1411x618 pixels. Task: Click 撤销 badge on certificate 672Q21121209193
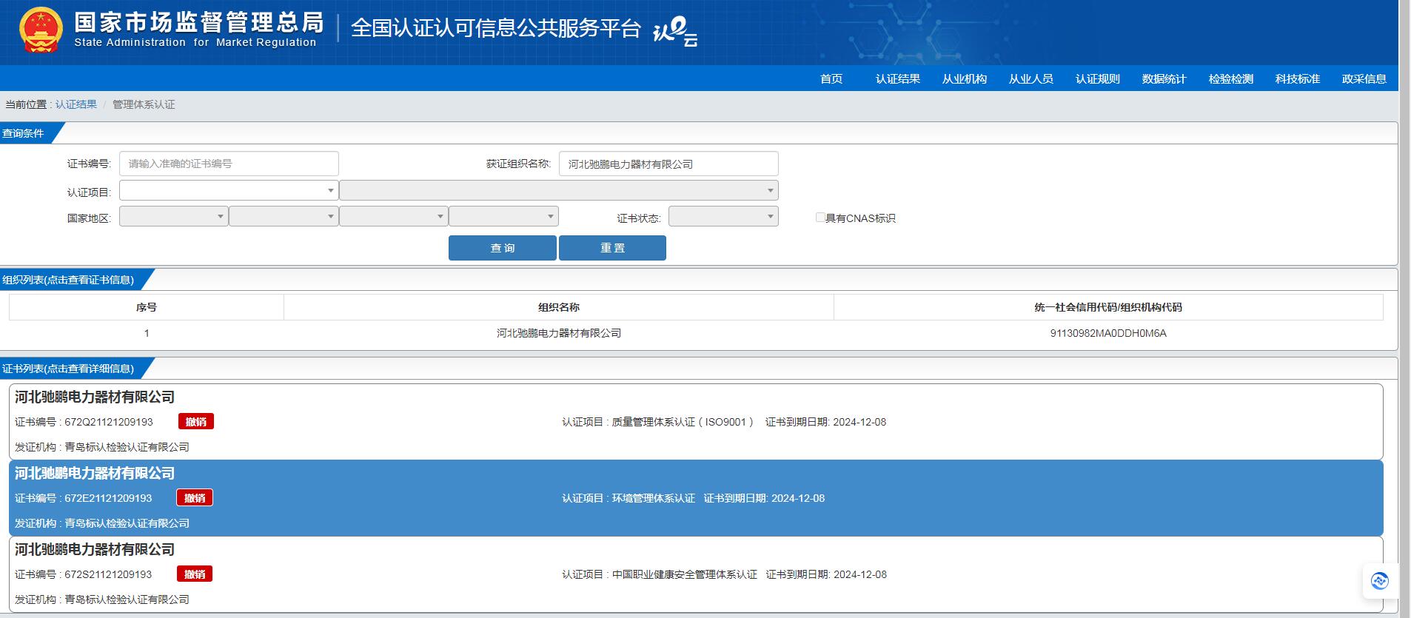point(196,421)
